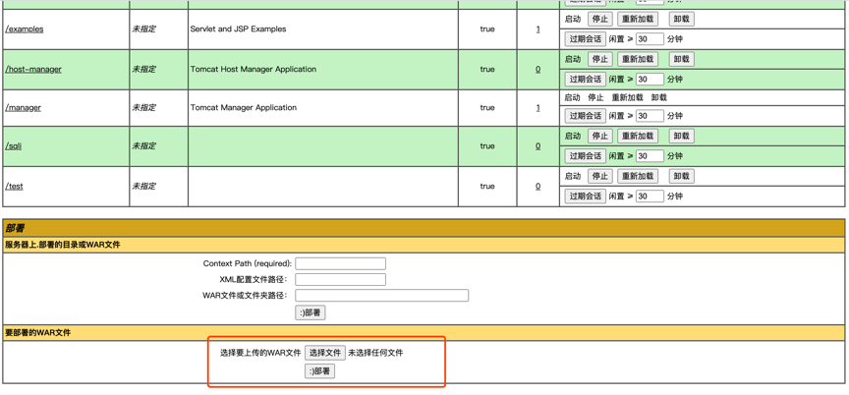Click :)部署 button below the WAR upload chooser
Image resolution: width=849 pixels, height=395 pixels.
pyautogui.click(x=319, y=371)
